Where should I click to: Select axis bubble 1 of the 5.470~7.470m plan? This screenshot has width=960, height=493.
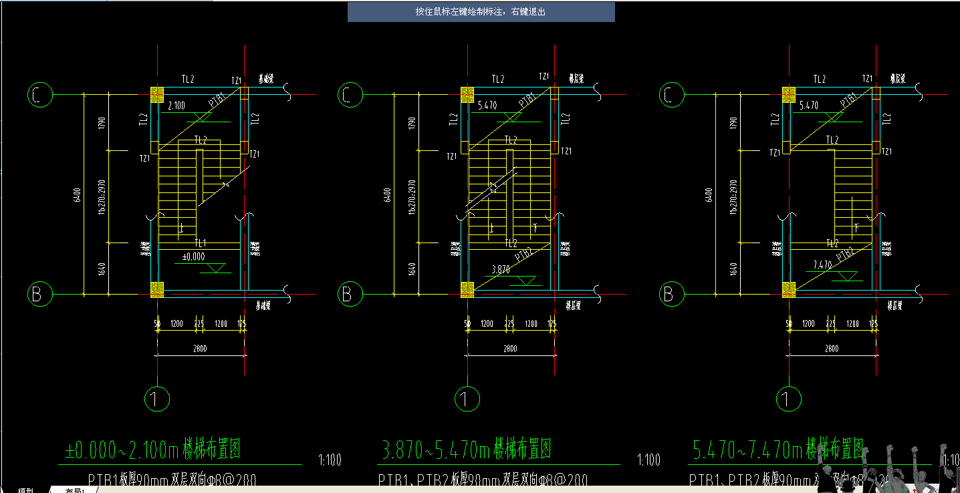(789, 399)
